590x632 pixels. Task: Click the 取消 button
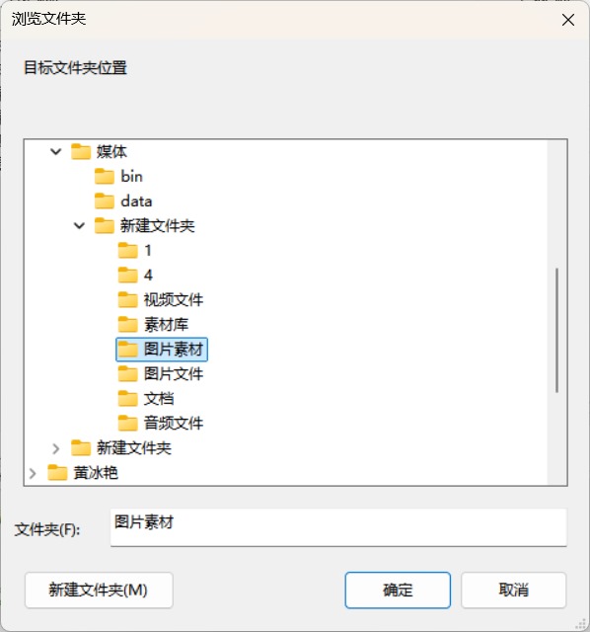coord(513,590)
